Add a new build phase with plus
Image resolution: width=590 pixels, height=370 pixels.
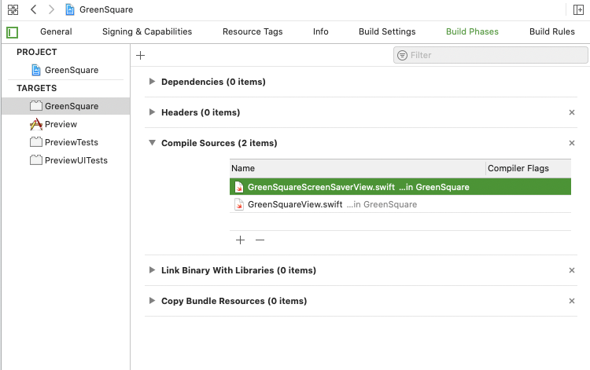pyautogui.click(x=141, y=55)
